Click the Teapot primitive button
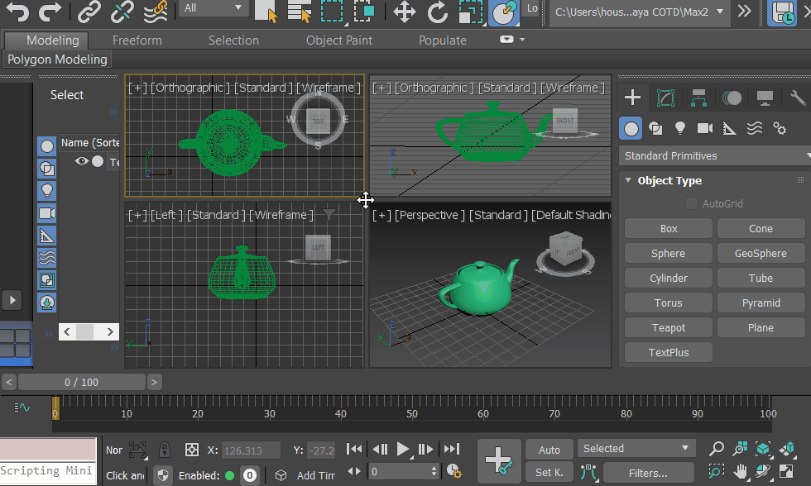The width and height of the screenshot is (811, 486). pos(669,328)
